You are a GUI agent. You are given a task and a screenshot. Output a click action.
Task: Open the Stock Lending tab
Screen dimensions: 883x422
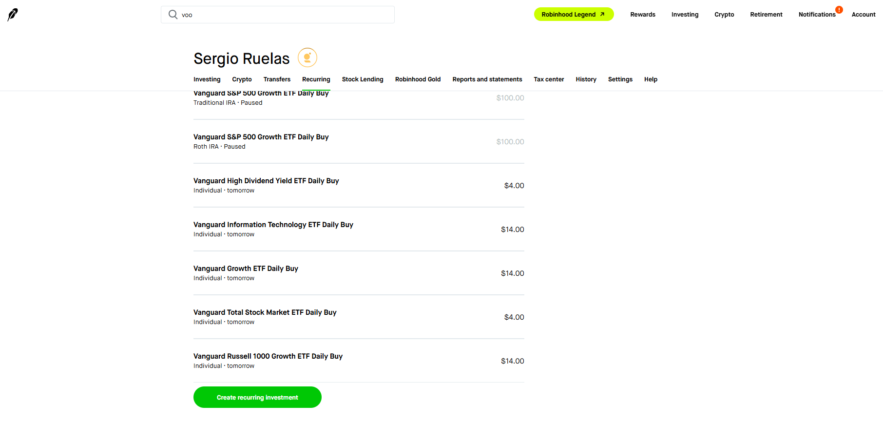point(363,79)
